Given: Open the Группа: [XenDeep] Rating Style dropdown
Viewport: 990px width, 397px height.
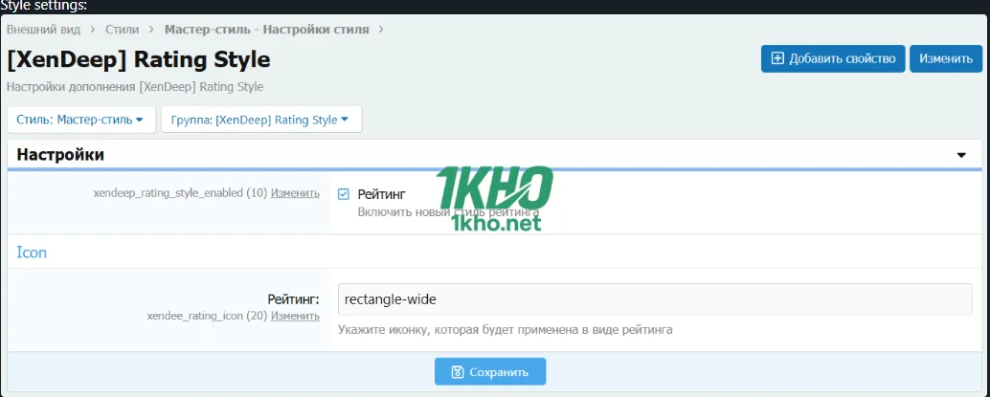Looking at the screenshot, I should [x=259, y=120].
